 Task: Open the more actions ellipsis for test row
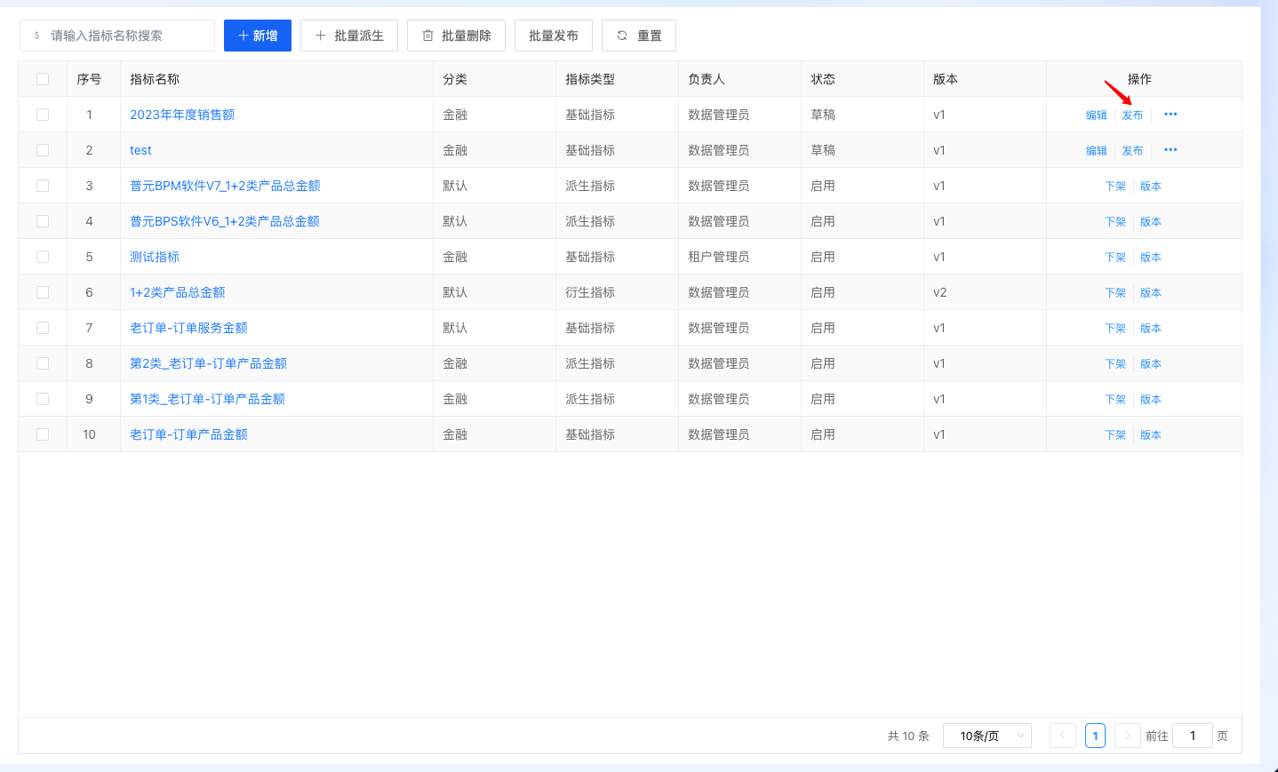(1170, 150)
